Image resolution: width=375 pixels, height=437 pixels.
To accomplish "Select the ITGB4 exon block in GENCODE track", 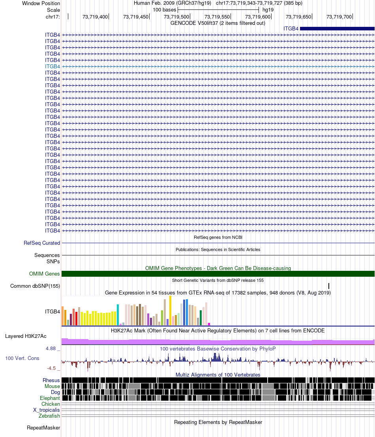I will tap(337, 28).
